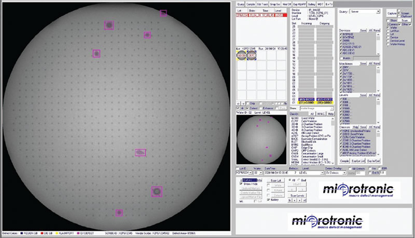The image size is (415, 238).
Task: Click Save in the Devices header
Action: pos(363,31)
